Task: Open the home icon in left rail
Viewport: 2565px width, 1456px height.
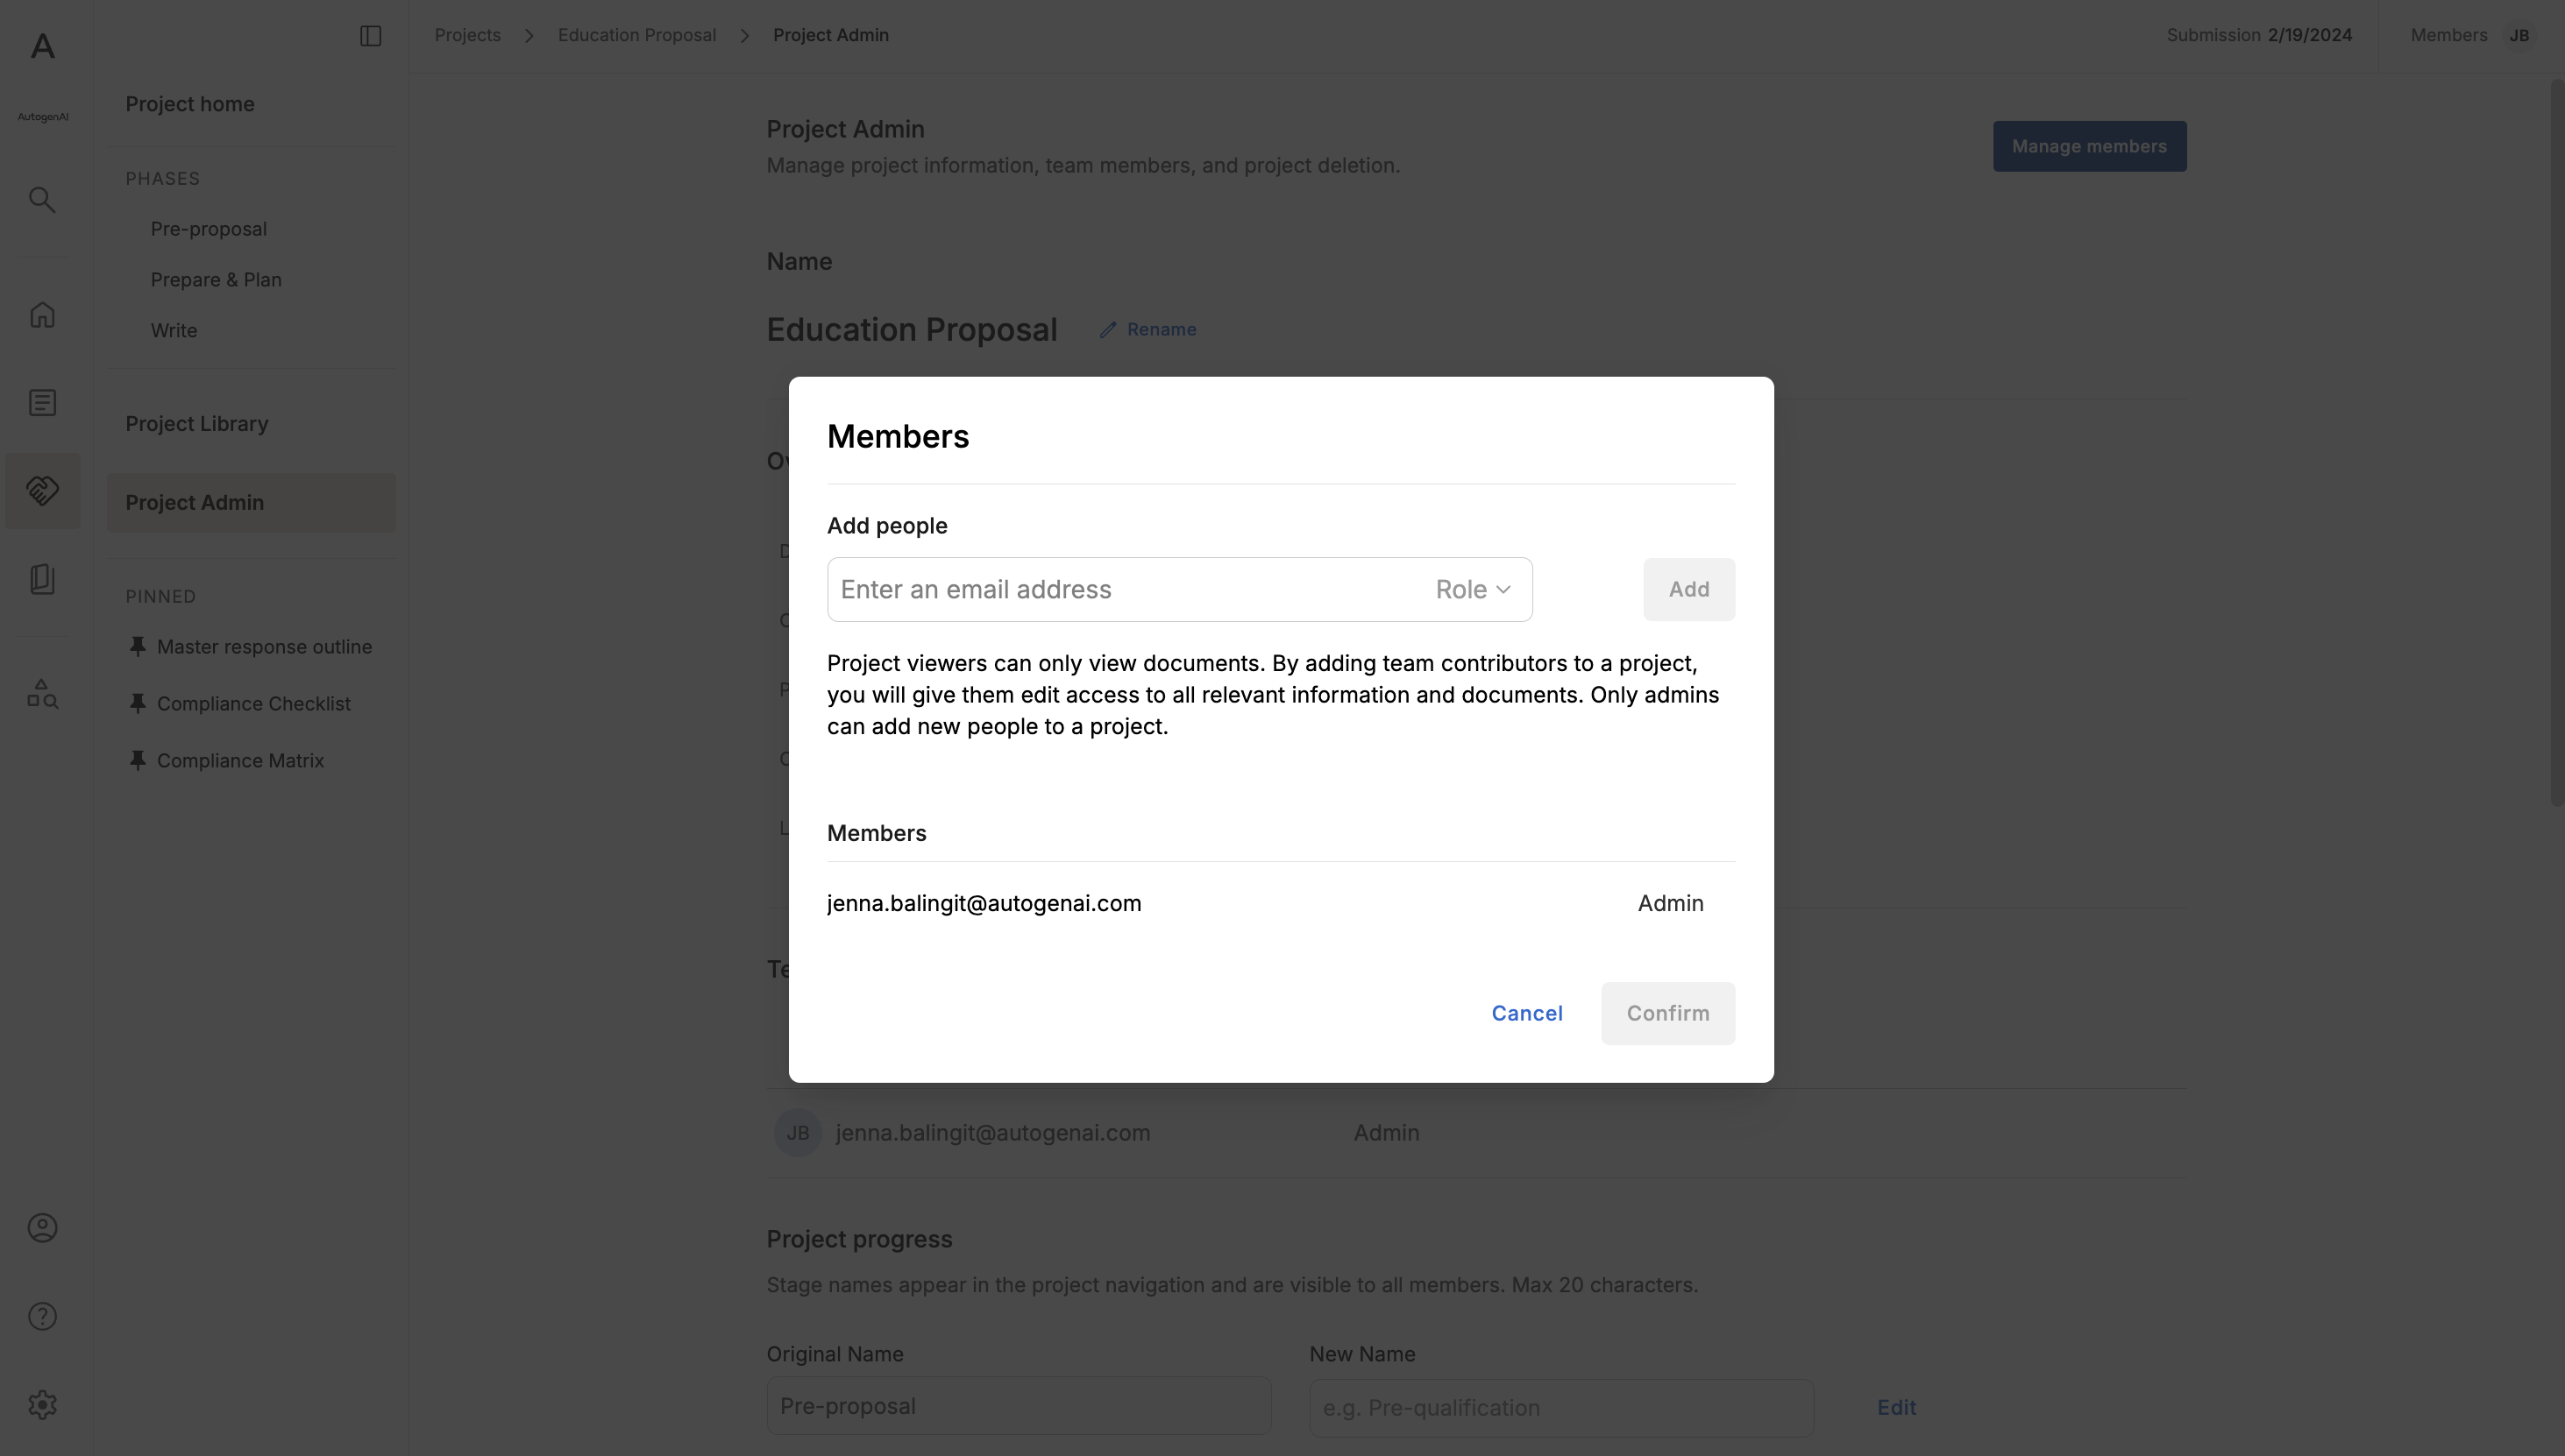Action: 42,315
